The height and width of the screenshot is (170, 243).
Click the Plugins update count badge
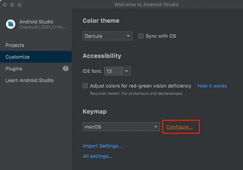click(66, 68)
